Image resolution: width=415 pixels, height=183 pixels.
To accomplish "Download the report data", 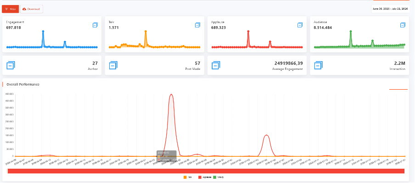I will coord(31,9).
